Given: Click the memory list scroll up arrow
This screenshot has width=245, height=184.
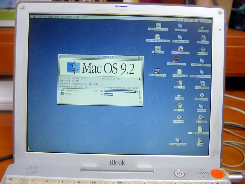Looking at the screenshot, I should [140, 99].
